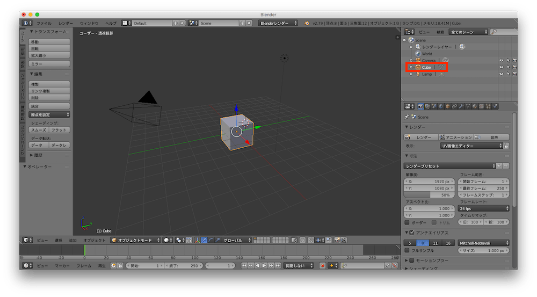Click the 回転 button in tool shelf
This screenshot has height=297, width=537.
pyautogui.click(x=49, y=49)
